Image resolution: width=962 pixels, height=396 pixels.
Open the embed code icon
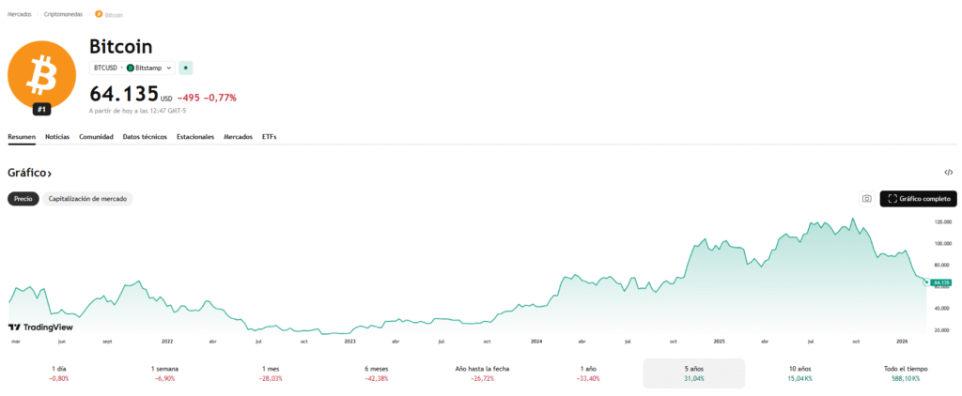coord(949,173)
